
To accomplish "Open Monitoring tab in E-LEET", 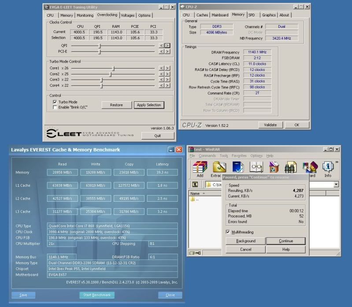I will (x=85, y=15).
